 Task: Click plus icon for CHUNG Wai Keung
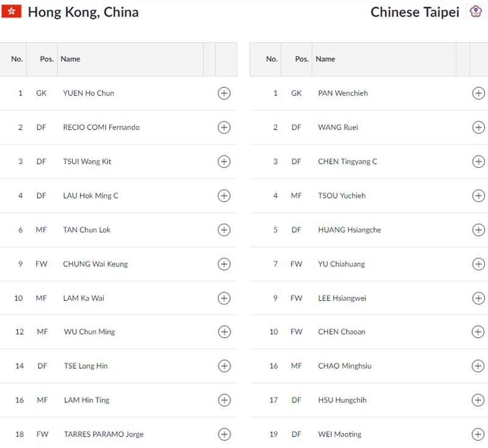point(224,264)
